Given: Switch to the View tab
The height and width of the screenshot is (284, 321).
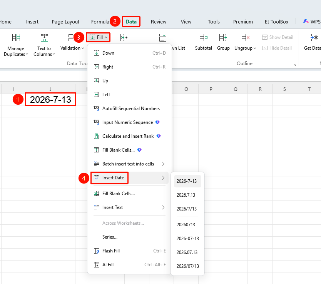Looking at the screenshot, I should point(186,22).
